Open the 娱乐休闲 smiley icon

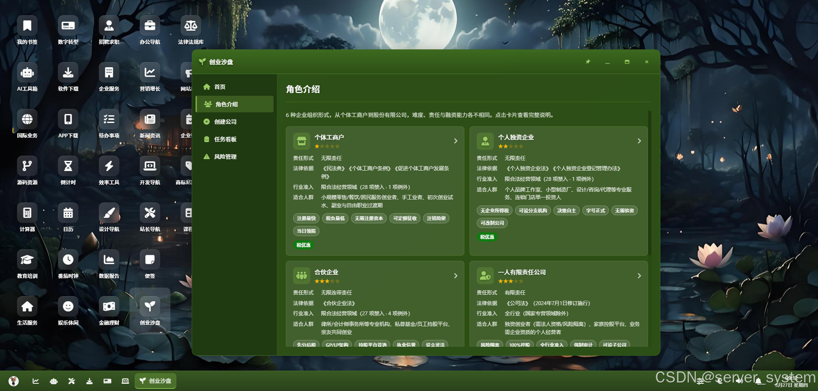point(68,311)
